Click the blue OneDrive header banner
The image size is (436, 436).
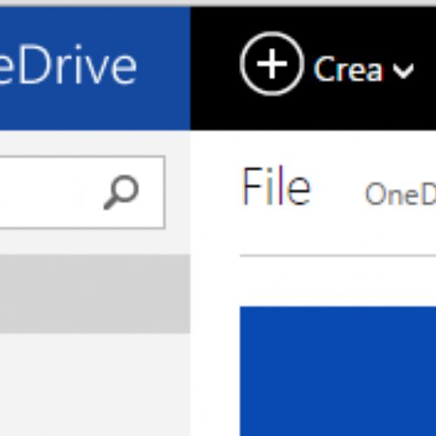click(x=95, y=68)
